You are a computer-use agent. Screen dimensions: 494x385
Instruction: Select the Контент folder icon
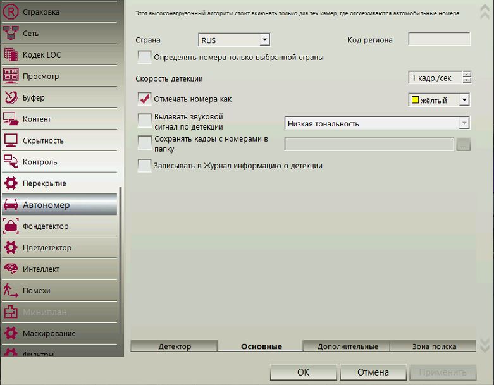[x=11, y=119]
